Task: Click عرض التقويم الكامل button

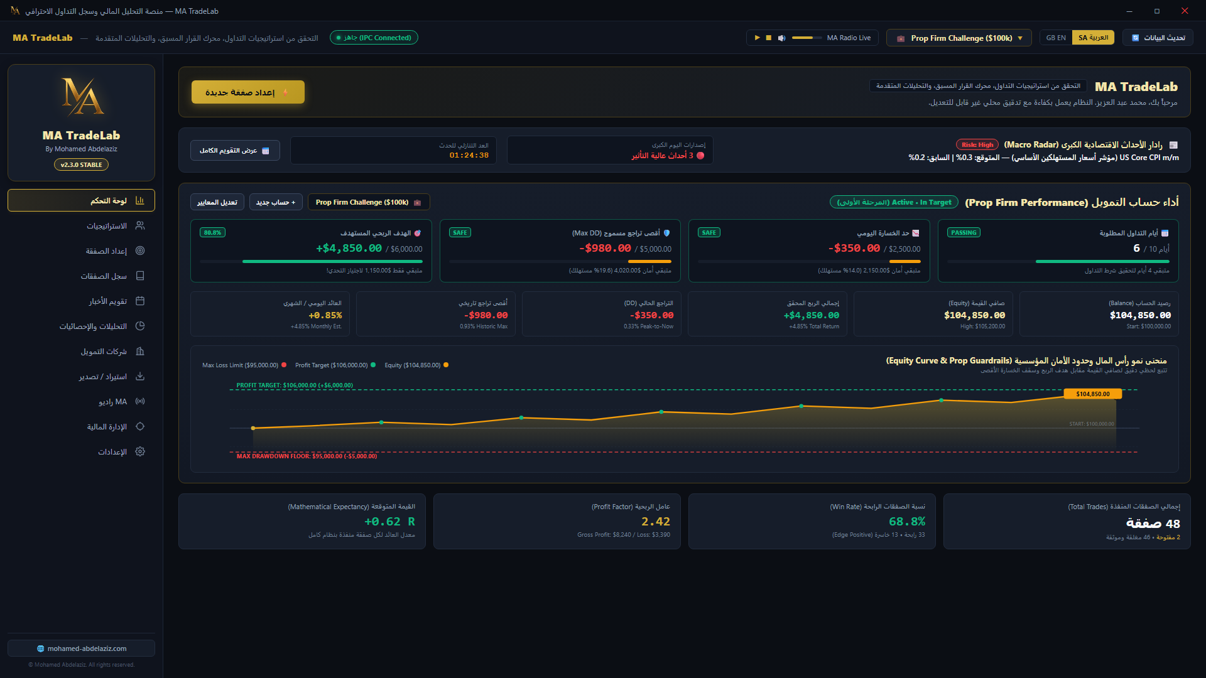Action: tap(235, 151)
